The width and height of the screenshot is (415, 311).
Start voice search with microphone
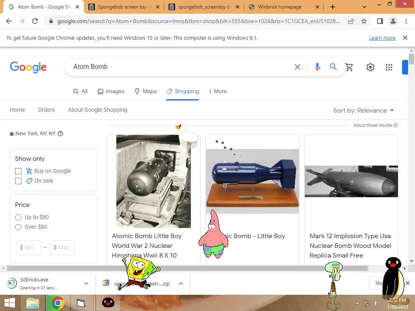pyautogui.click(x=317, y=67)
